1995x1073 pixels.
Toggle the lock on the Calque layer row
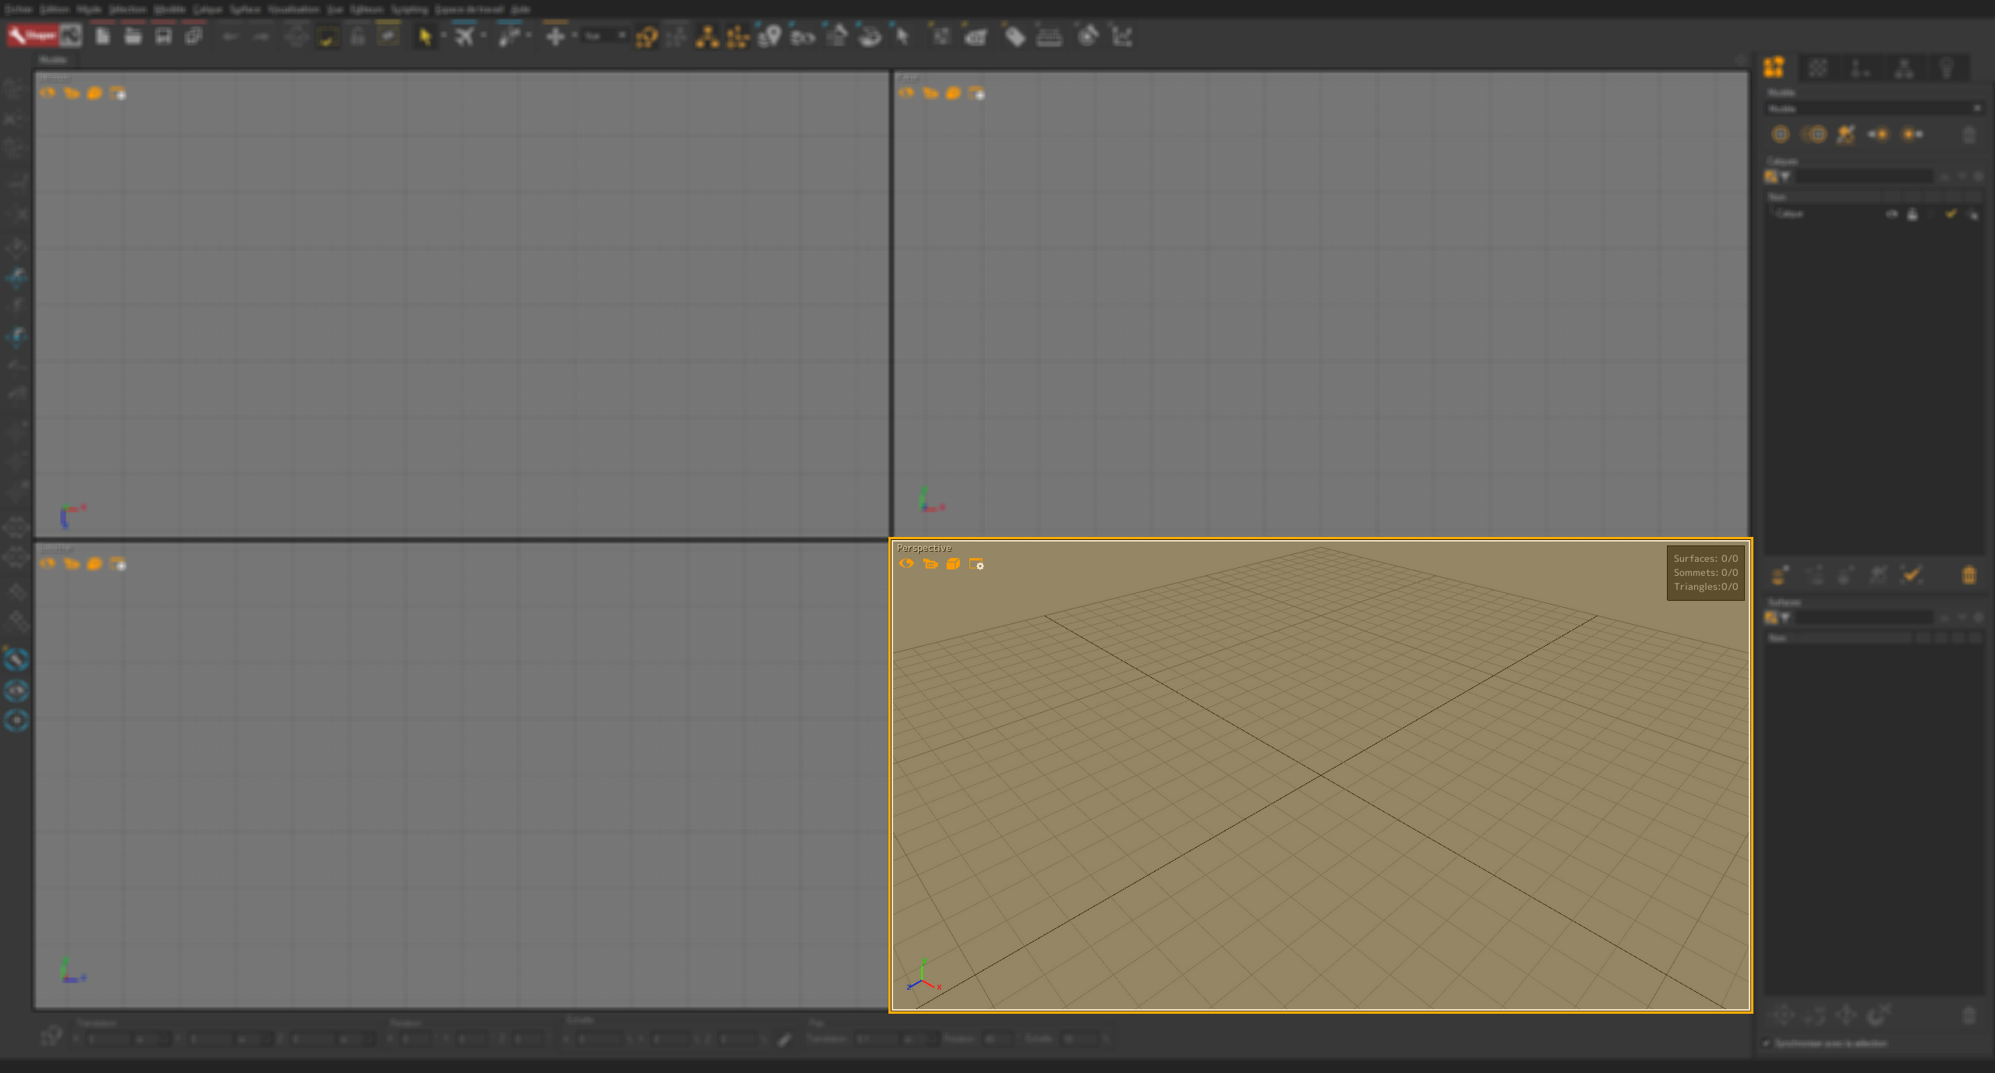tap(1912, 214)
